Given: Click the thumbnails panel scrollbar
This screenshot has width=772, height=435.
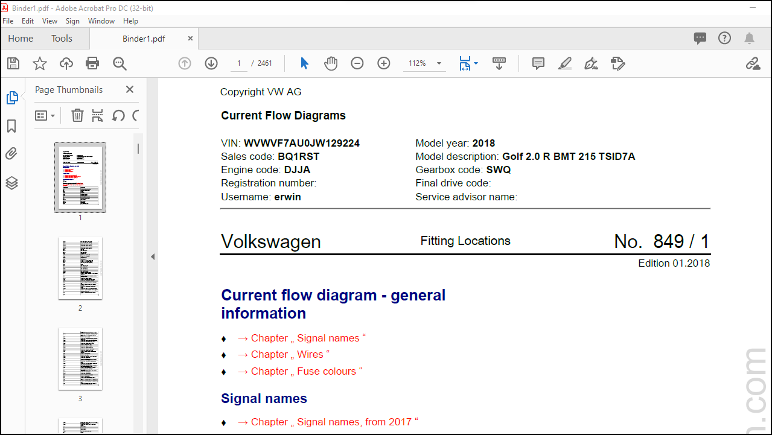Looking at the screenshot, I should 138,148.
